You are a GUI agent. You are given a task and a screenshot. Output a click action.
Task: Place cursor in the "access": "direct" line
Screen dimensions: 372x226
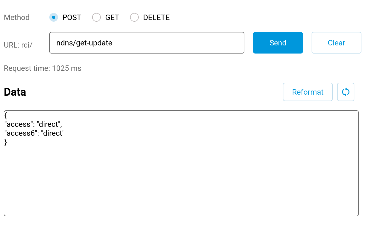[33, 124]
